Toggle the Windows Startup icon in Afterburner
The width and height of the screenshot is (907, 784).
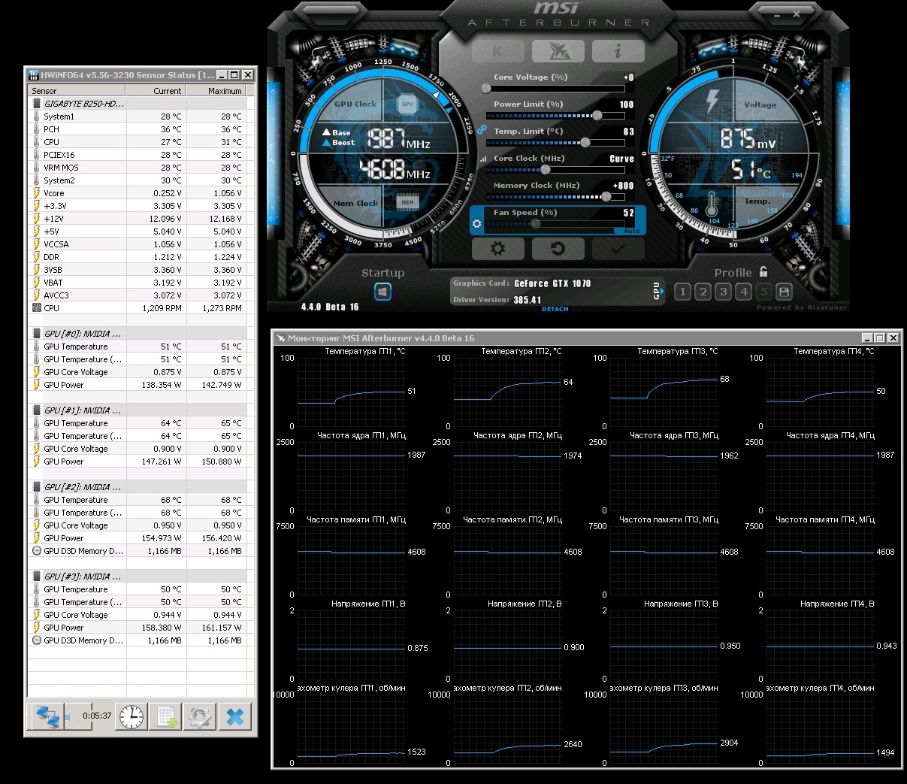point(382,292)
